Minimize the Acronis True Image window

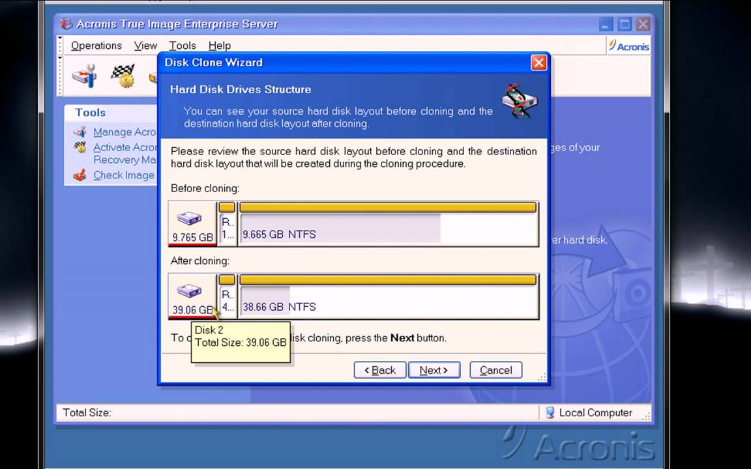coord(606,24)
